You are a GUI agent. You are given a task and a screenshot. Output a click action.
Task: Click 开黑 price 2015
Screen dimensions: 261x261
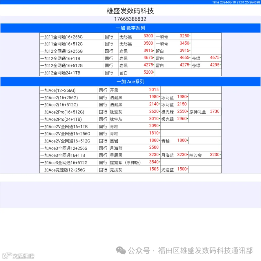(x=154, y=90)
